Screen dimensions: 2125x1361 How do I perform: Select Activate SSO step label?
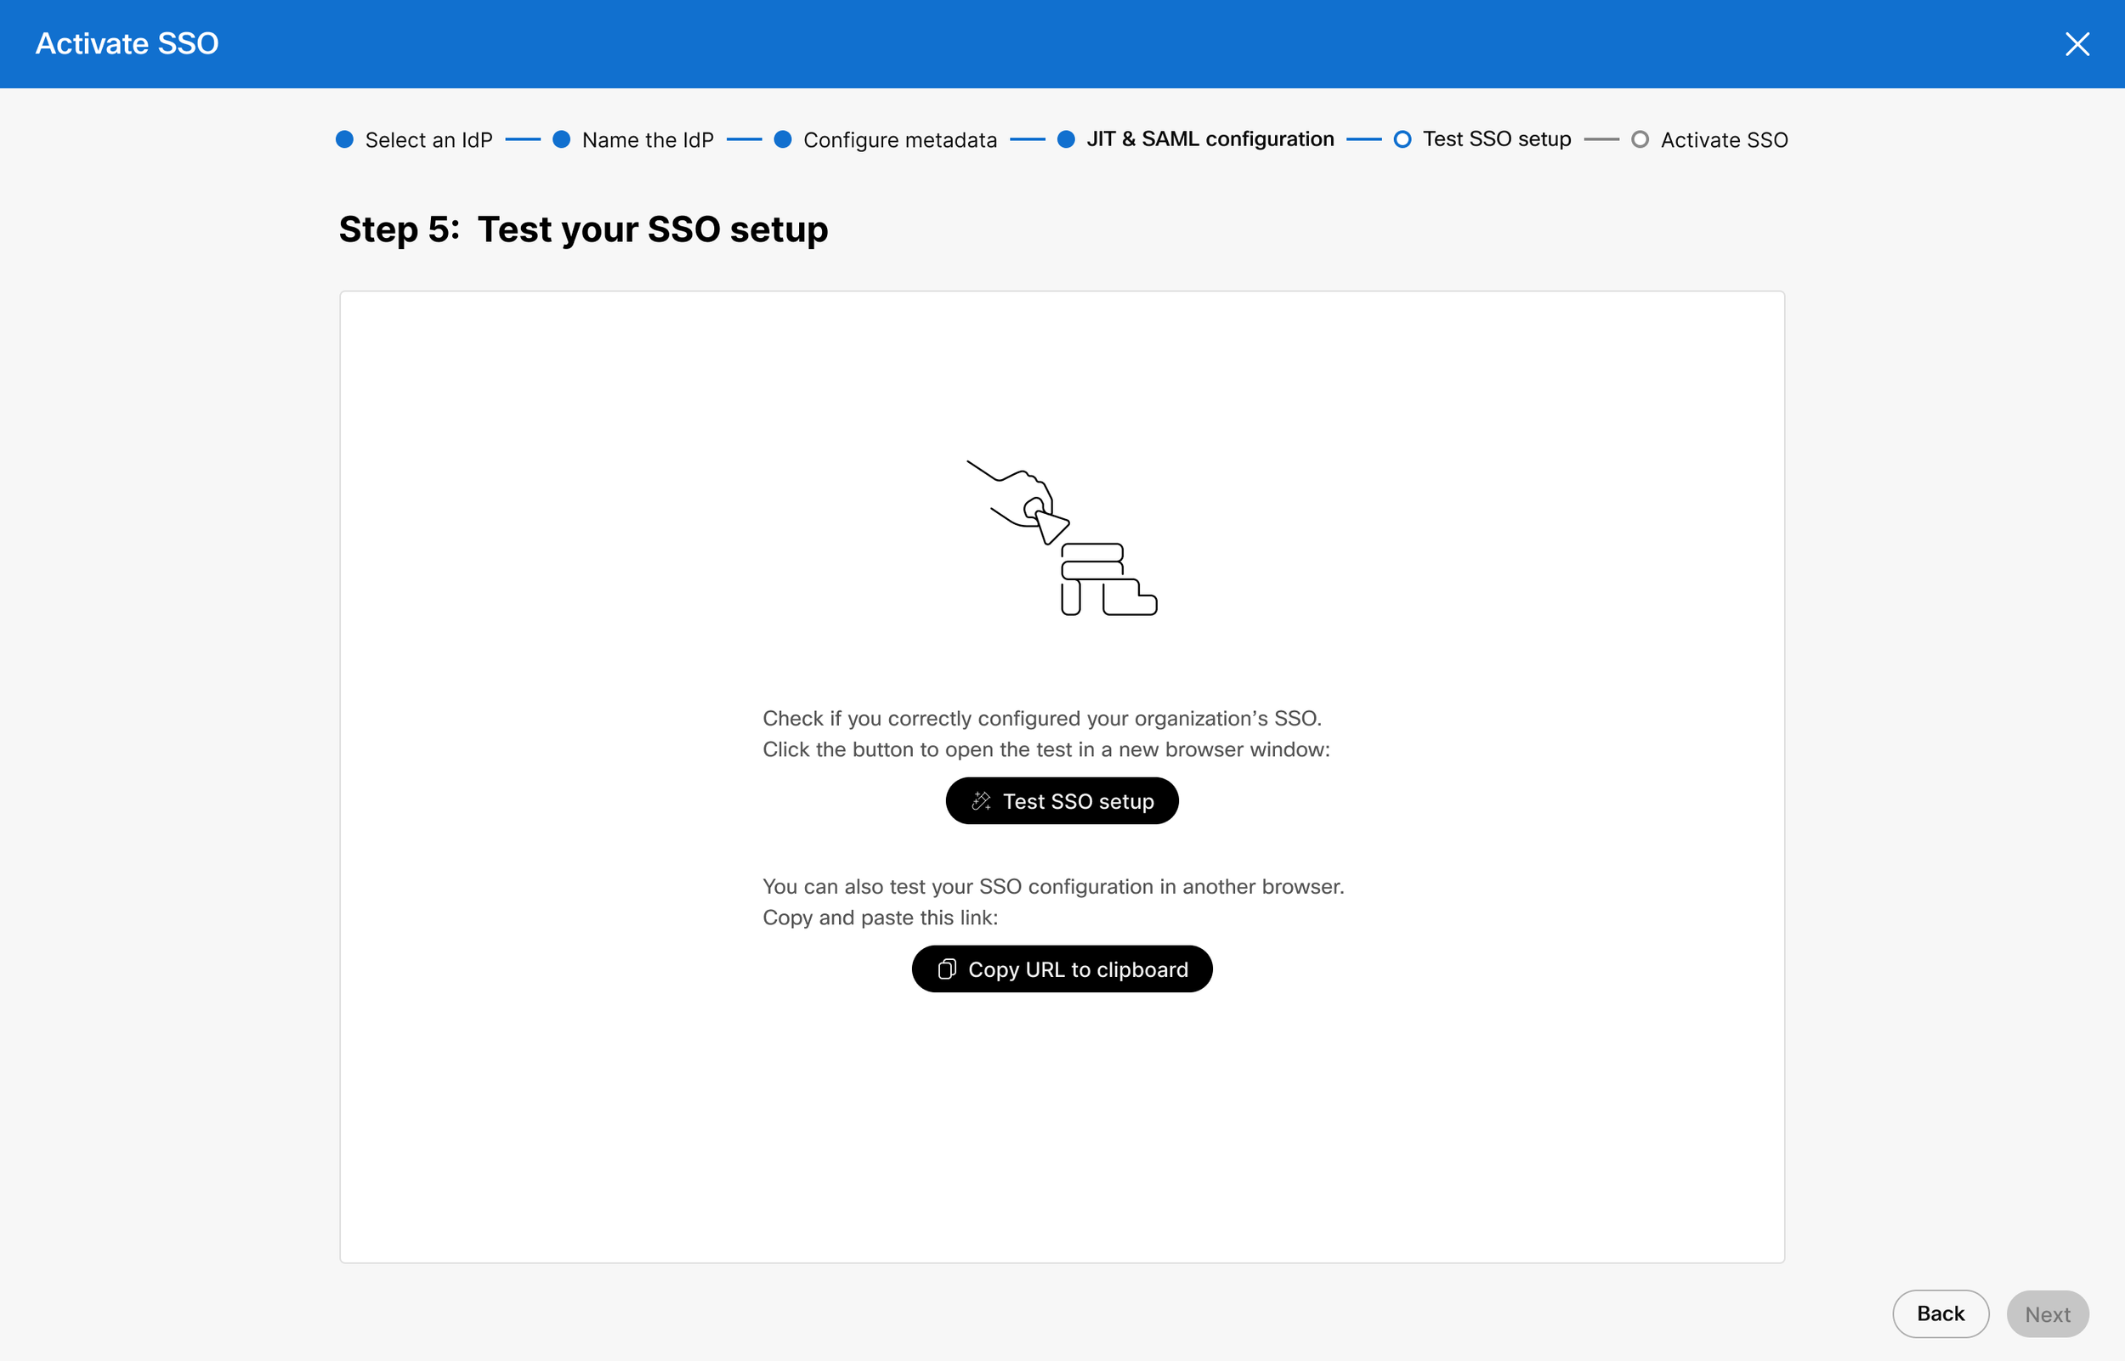[x=1724, y=139]
